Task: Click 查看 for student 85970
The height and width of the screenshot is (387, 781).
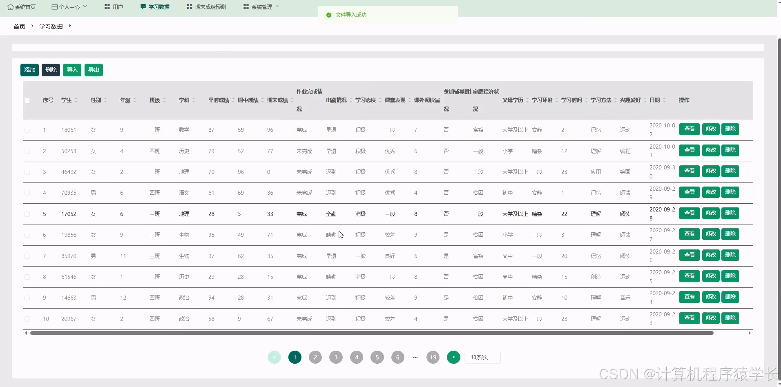Action: point(690,255)
